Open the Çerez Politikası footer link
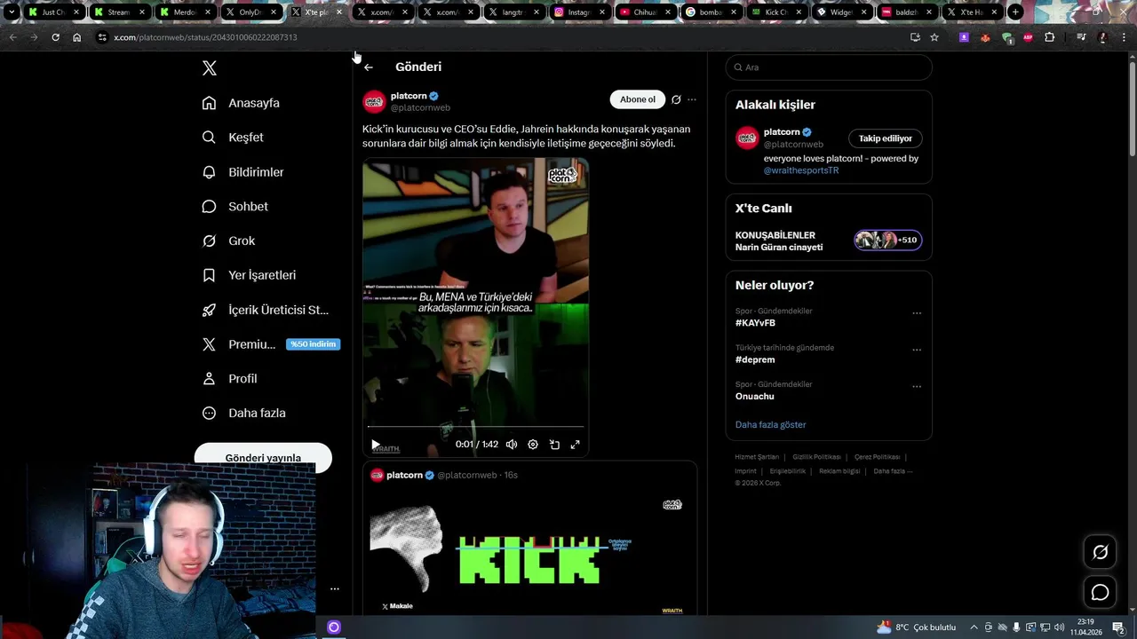 click(x=877, y=457)
